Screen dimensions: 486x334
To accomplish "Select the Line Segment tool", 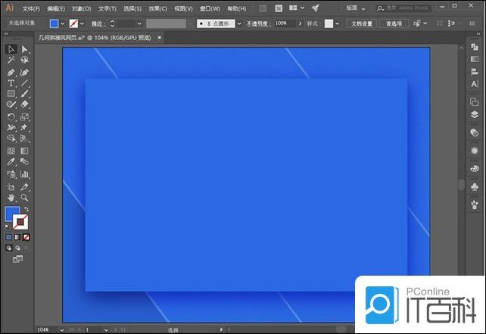I will tap(24, 83).
